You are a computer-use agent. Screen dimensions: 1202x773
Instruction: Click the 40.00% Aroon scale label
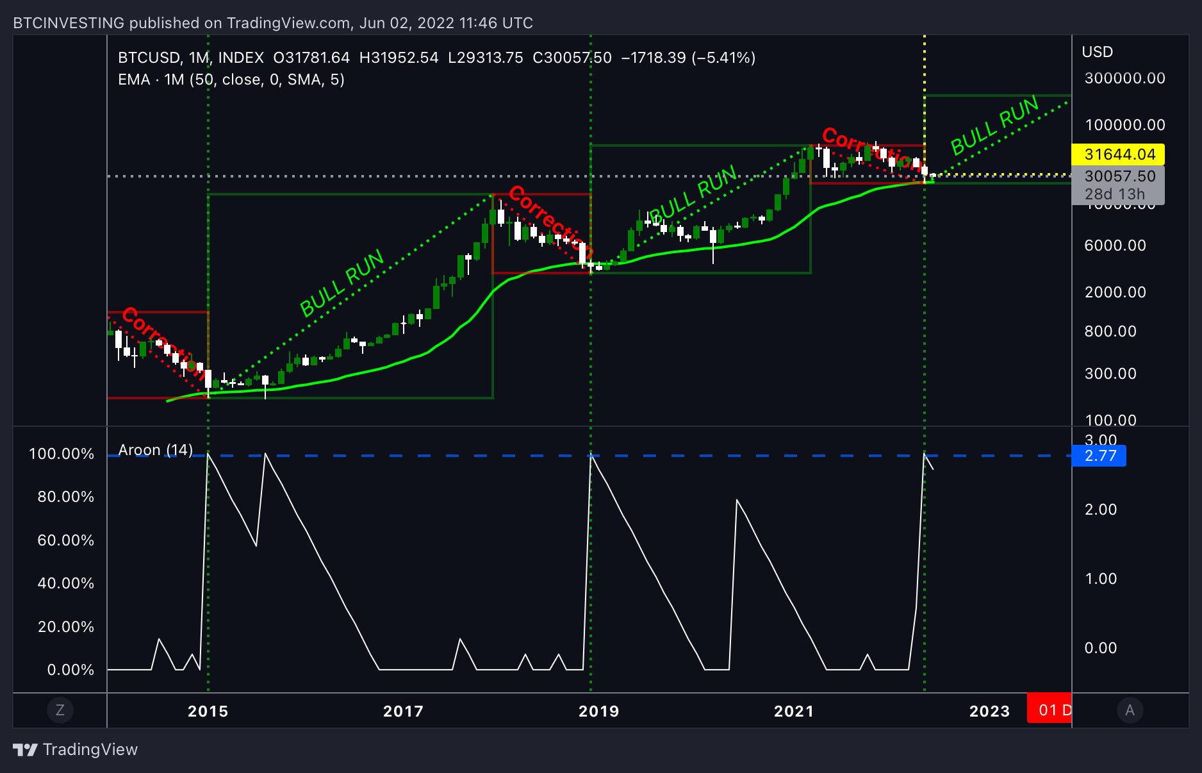coord(66,583)
